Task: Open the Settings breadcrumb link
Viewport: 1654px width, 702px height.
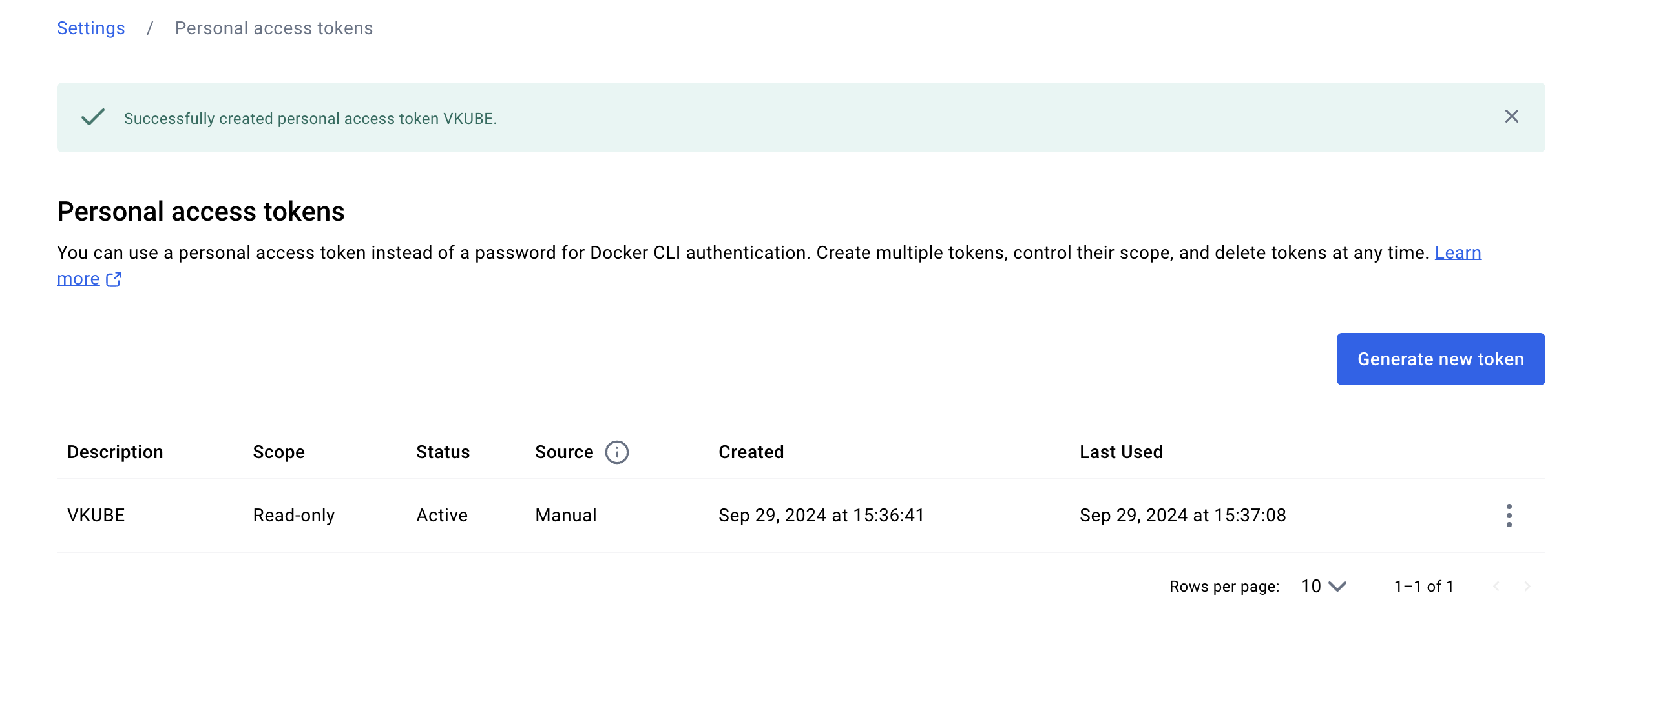Action: click(91, 28)
